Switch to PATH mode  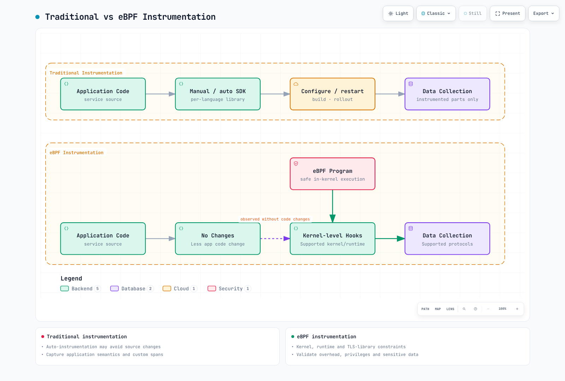tap(425, 309)
